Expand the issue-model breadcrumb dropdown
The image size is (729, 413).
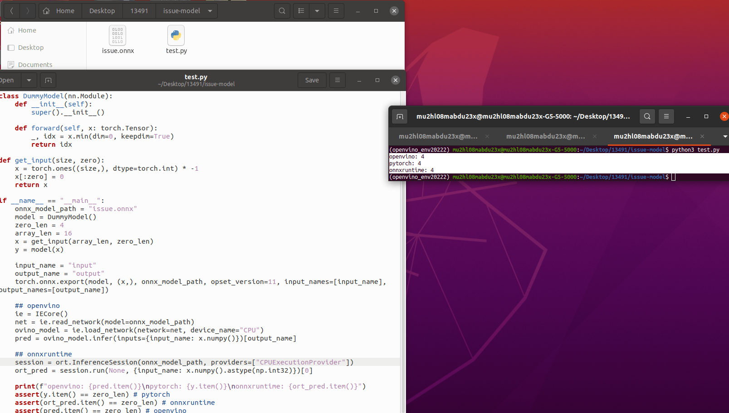click(209, 10)
